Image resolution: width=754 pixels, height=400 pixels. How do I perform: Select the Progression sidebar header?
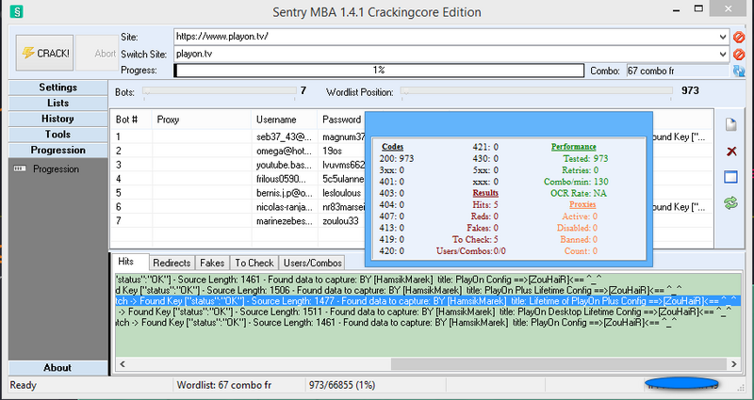(x=57, y=151)
